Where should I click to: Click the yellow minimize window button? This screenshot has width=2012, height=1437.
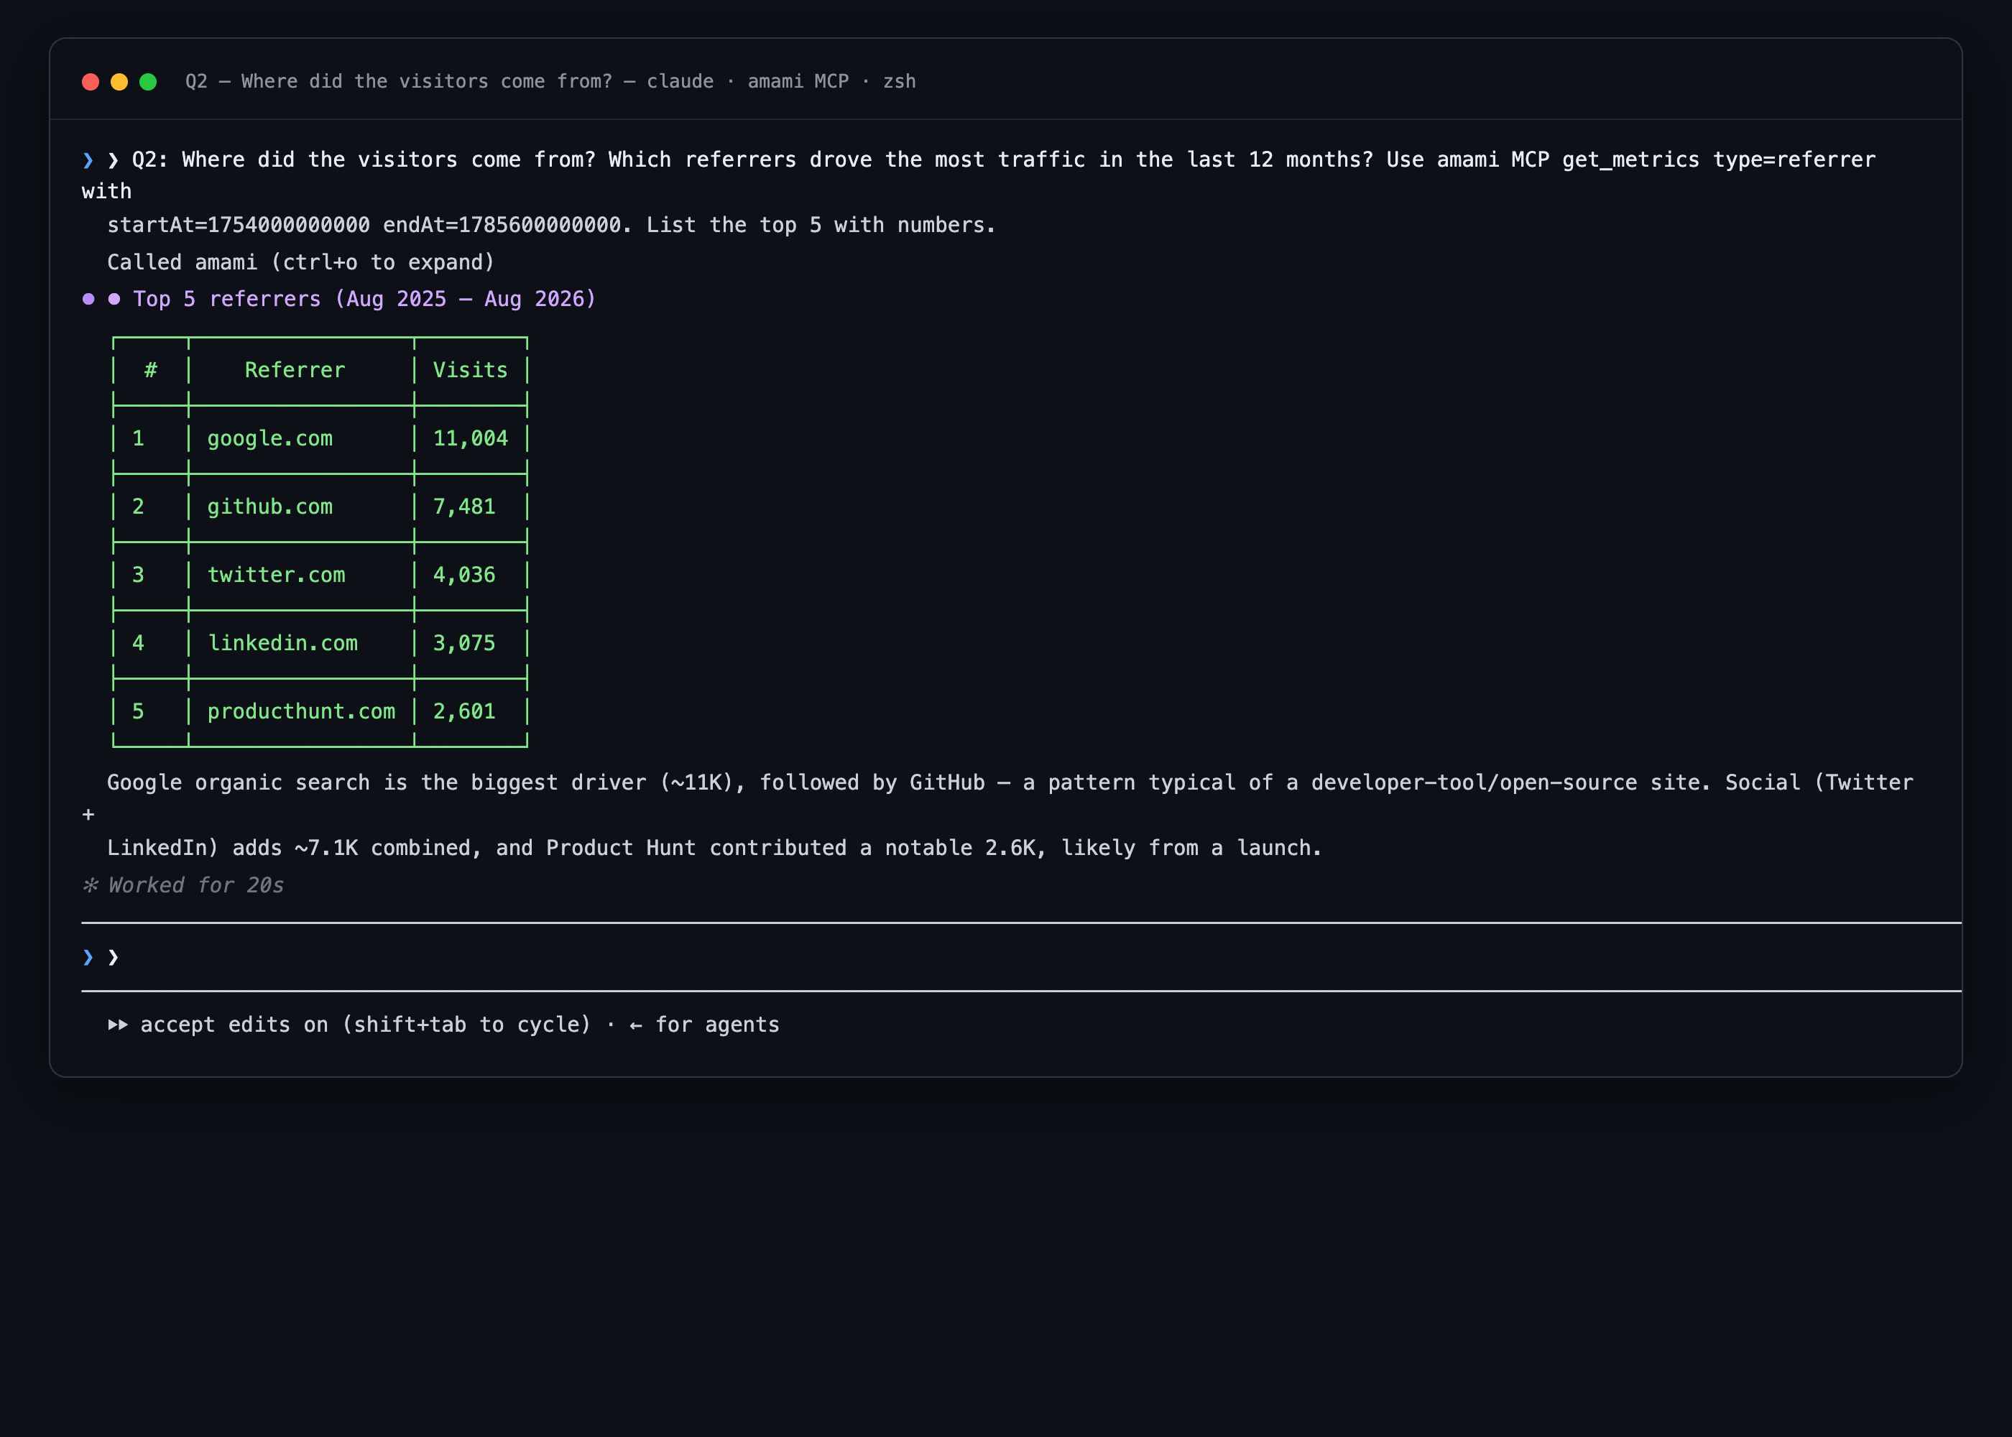pyautogui.click(x=119, y=81)
